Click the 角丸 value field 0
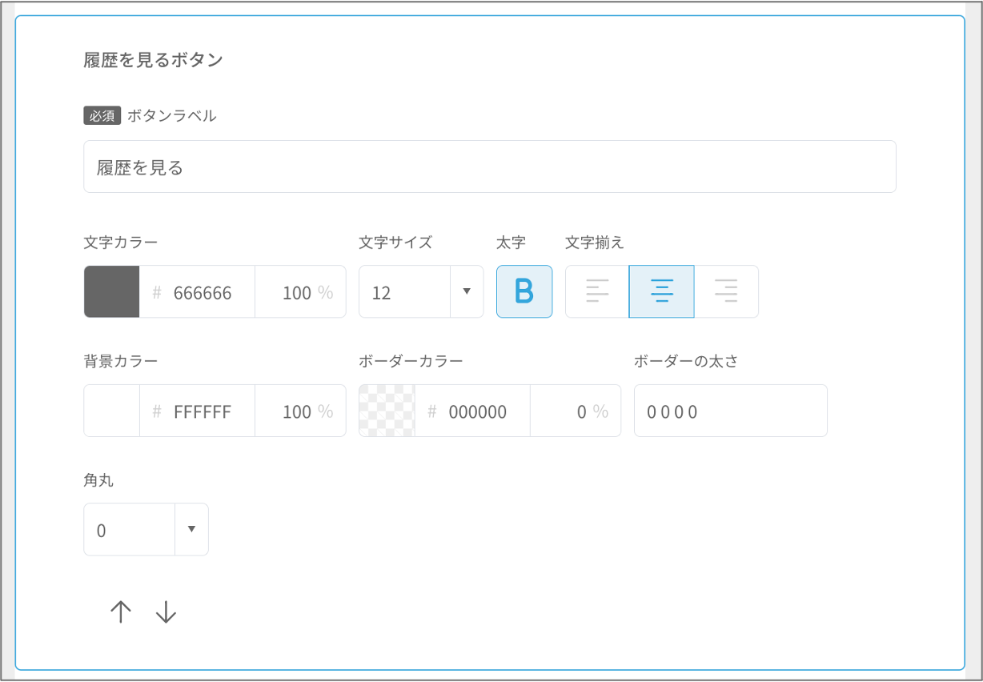 point(130,529)
